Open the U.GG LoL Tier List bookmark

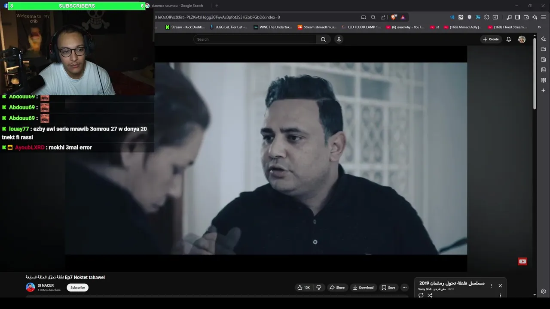[228, 27]
